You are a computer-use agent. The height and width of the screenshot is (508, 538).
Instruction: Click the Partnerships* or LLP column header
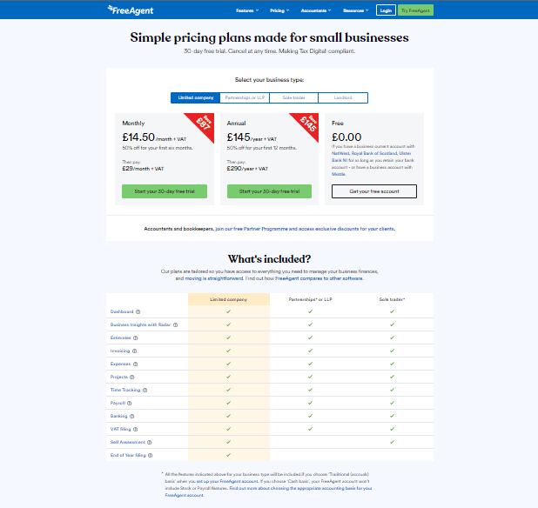point(310,299)
